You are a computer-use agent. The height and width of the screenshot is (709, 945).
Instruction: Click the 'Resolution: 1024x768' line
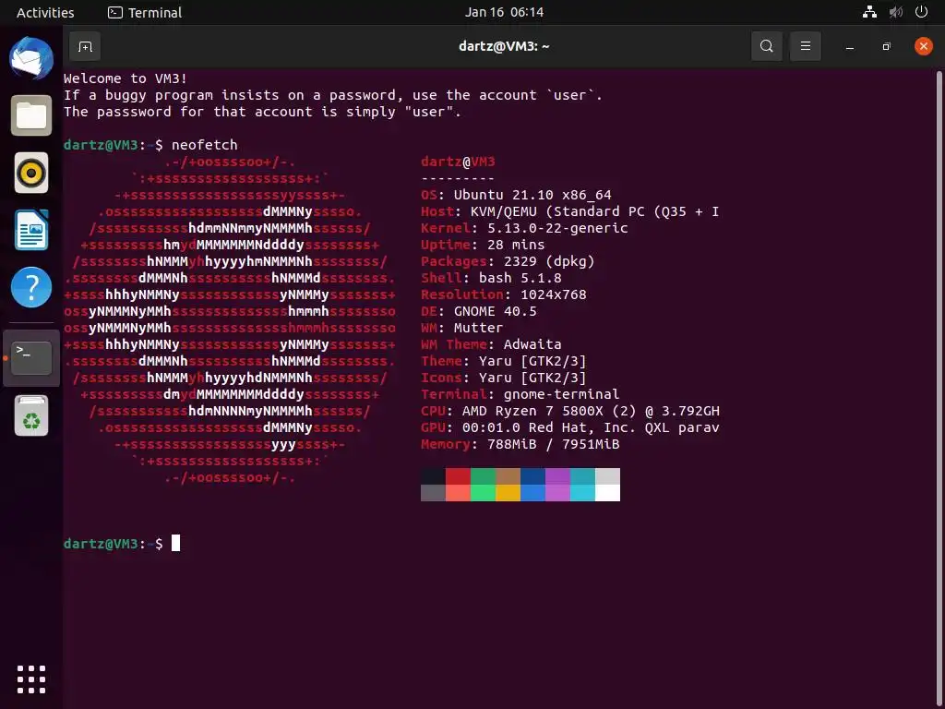click(503, 294)
